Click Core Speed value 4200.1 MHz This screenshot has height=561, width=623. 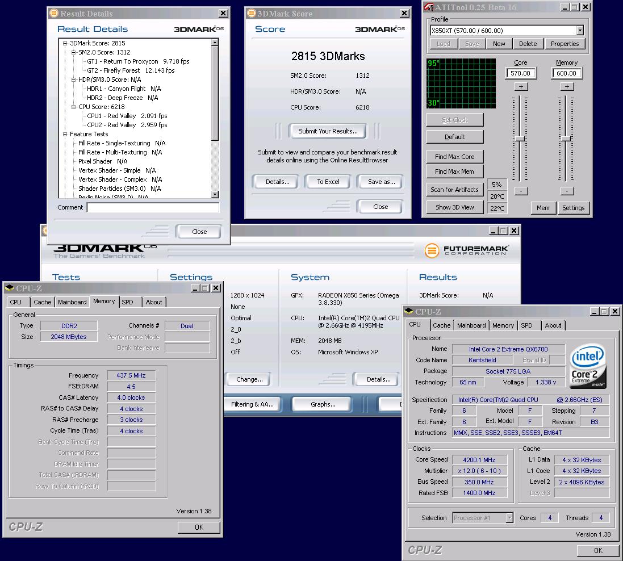(x=479, y=460)
